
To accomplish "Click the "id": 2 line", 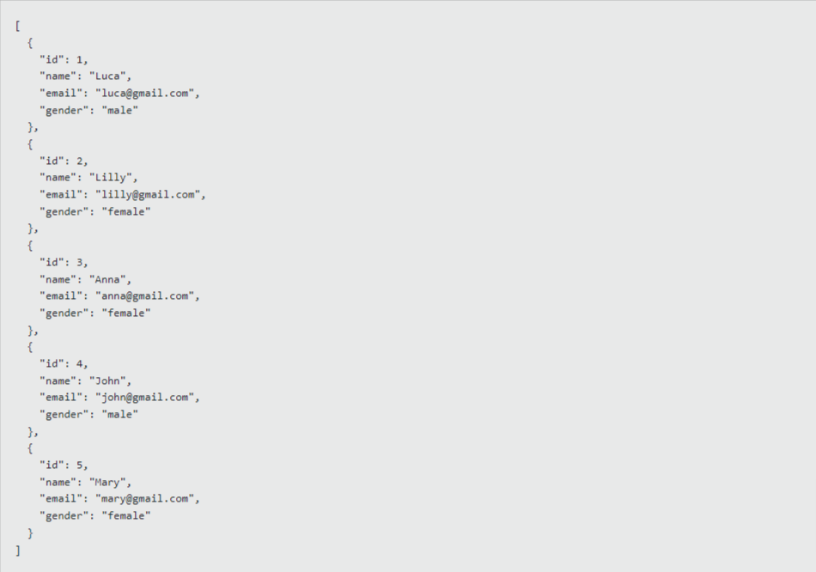I will pyautogui.click(x=64, y=161).
